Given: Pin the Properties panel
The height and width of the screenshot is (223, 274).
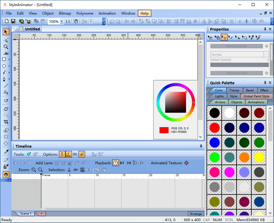Looking at the screenshot, I should pyautogui.click(x=264, y=29).
